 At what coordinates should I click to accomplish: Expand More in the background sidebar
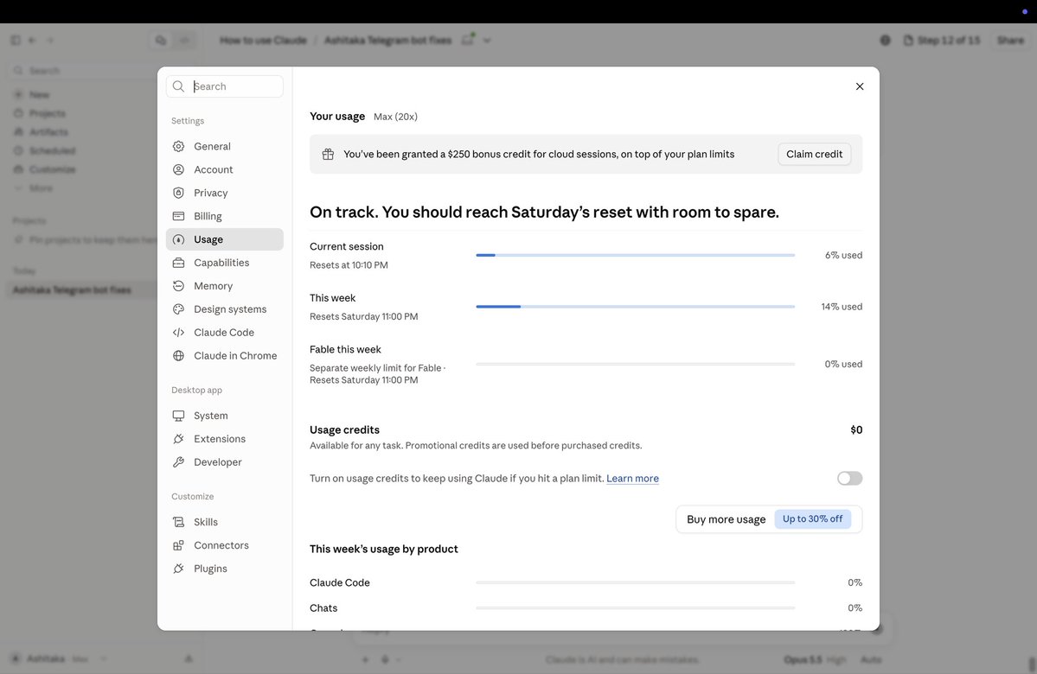click(34, 188)
